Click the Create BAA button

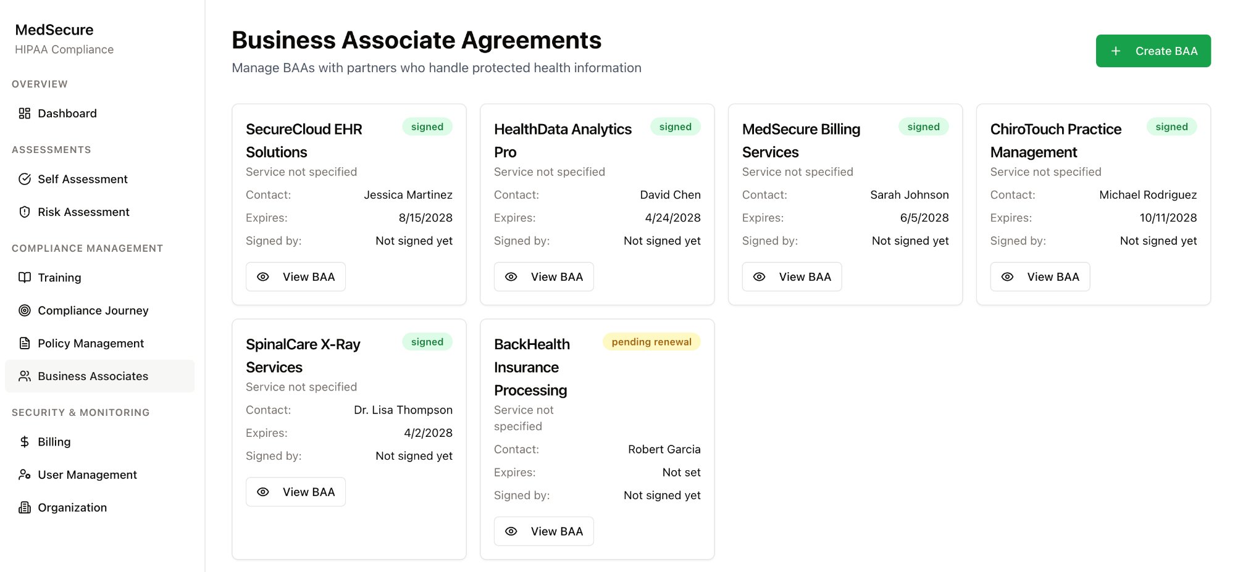pos(1152,51)
